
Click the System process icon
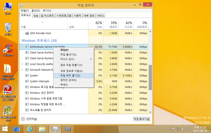pyautogui.click(x=27, y=76)
